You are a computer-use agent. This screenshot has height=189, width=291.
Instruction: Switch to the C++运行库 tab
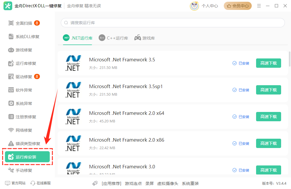click(x=113, y=38)
